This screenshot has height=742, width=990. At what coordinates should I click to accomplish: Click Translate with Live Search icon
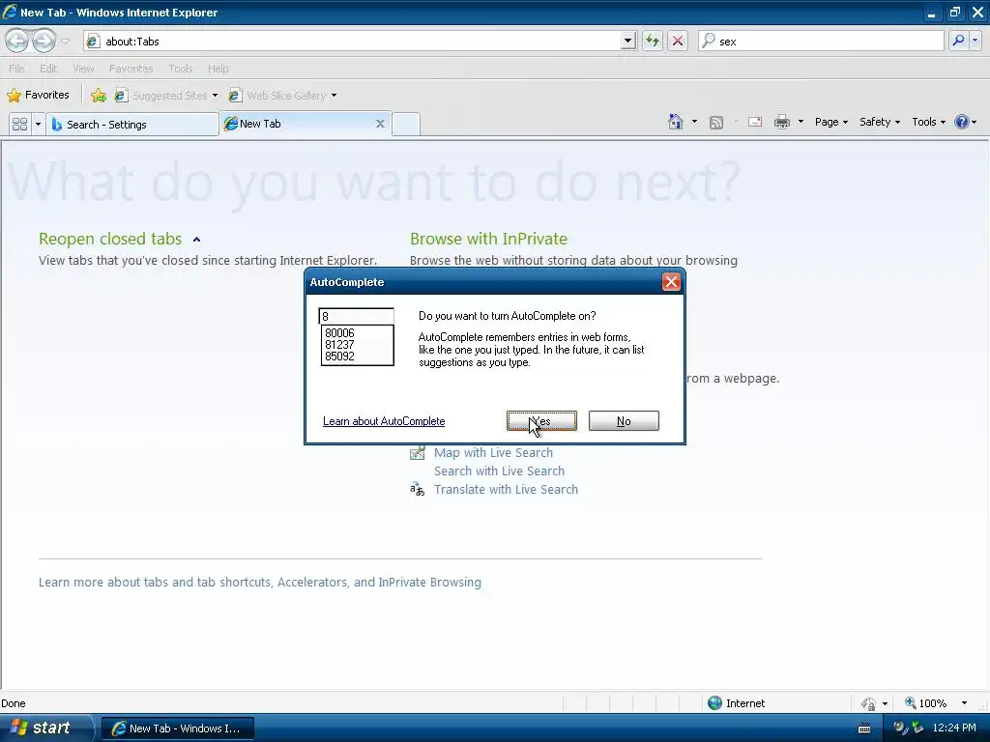pyautogui.click(x=418, y=489)
